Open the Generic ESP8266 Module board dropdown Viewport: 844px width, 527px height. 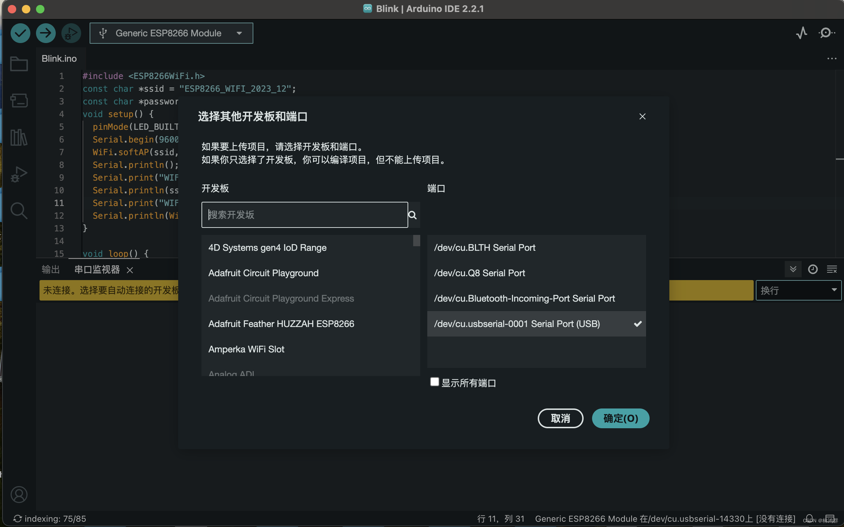pos(171,33)
